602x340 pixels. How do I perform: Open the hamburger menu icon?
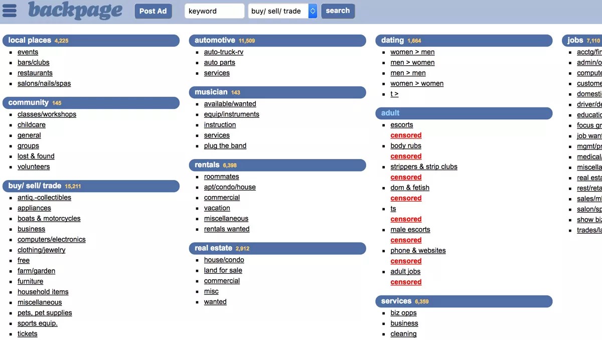click(x=10, y=11)
